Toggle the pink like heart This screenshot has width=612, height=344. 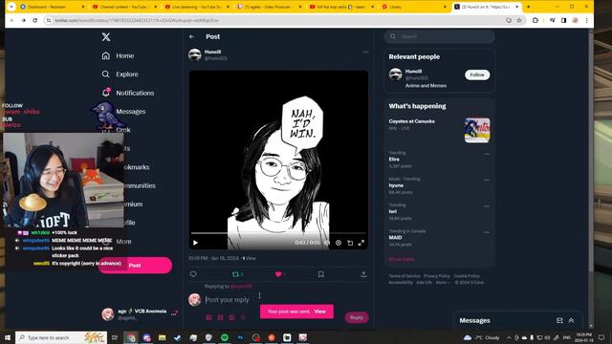(x=278, y=274)
